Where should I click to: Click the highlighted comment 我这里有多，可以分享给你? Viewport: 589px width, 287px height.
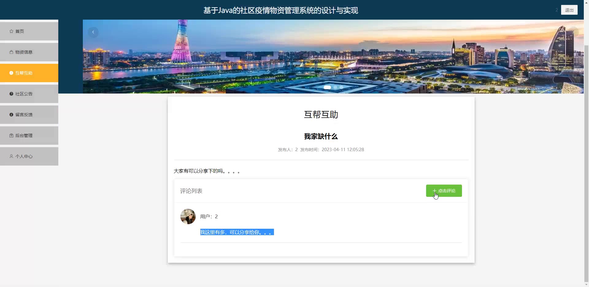(237, 232)
